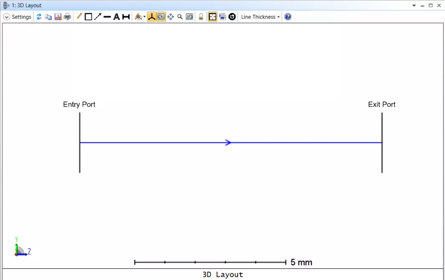Choose the straight line drawing tool
The height and width of the screenshot is (280, 445).
pos(107,17)
